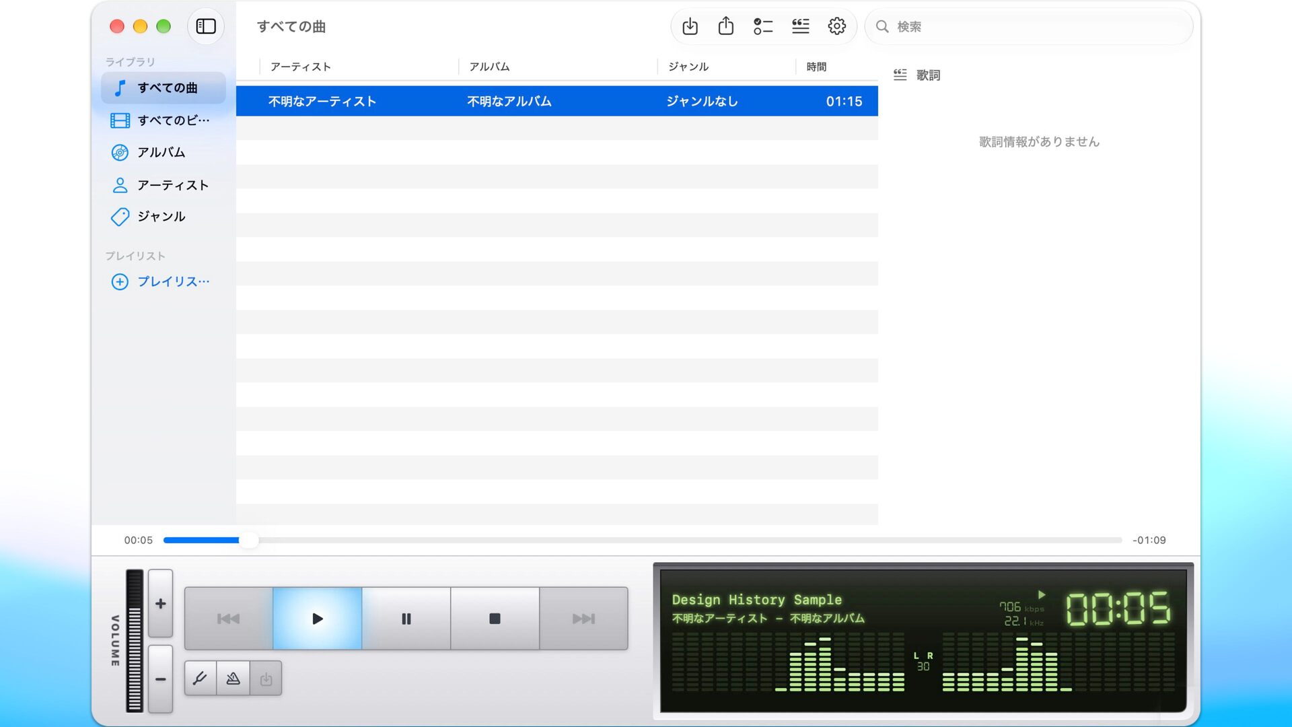The height and width of the screenshot is (727, 1292).
Task: Click the 検索 search field
Action: (1029, 26)
